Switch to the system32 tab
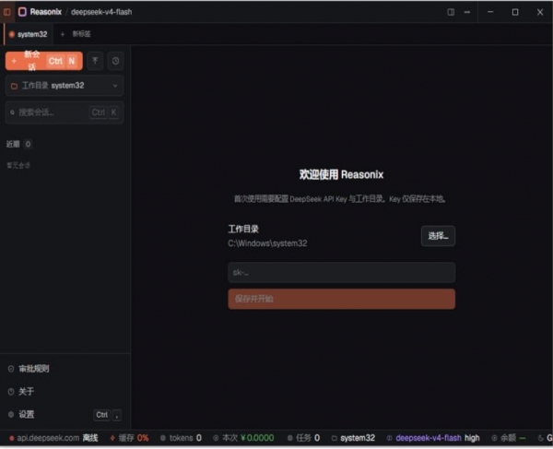The image size is (553, 449). [x=29, y=34]
